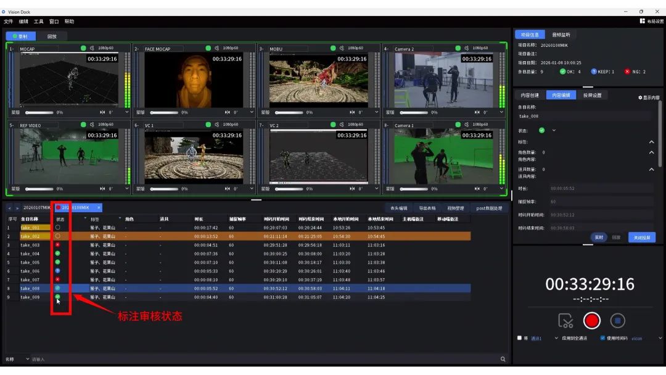
Task: Click the blue stop recording button
Action: 617,321
